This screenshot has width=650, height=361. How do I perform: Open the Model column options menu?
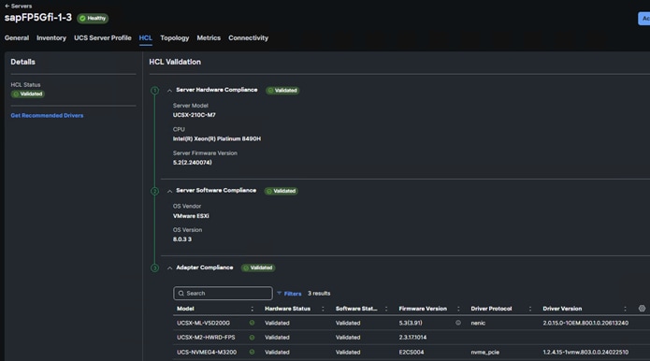252,309
